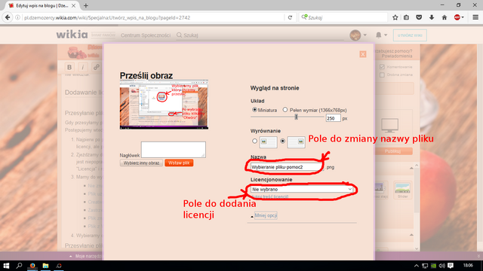Click the Publikuj button
Screen dimensions: 483x271
tap(392, 151)
